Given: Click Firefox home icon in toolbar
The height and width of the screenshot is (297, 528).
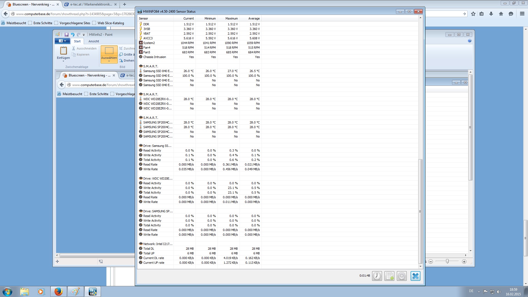Looking at the screenshot, I should coord(501,14).
